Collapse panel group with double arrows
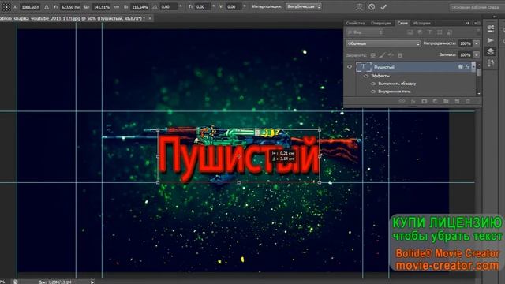The height and width of the screenshot is (284, 505). 467,23
